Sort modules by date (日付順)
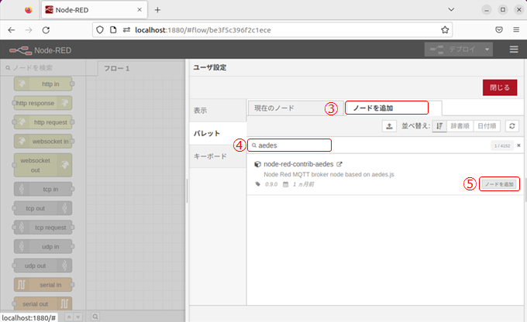This screenshot has height=322, width=527. (x=486, y=126)
